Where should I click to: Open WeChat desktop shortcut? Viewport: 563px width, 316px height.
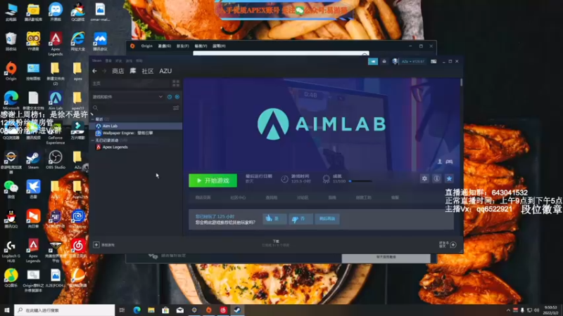[11, 189]
